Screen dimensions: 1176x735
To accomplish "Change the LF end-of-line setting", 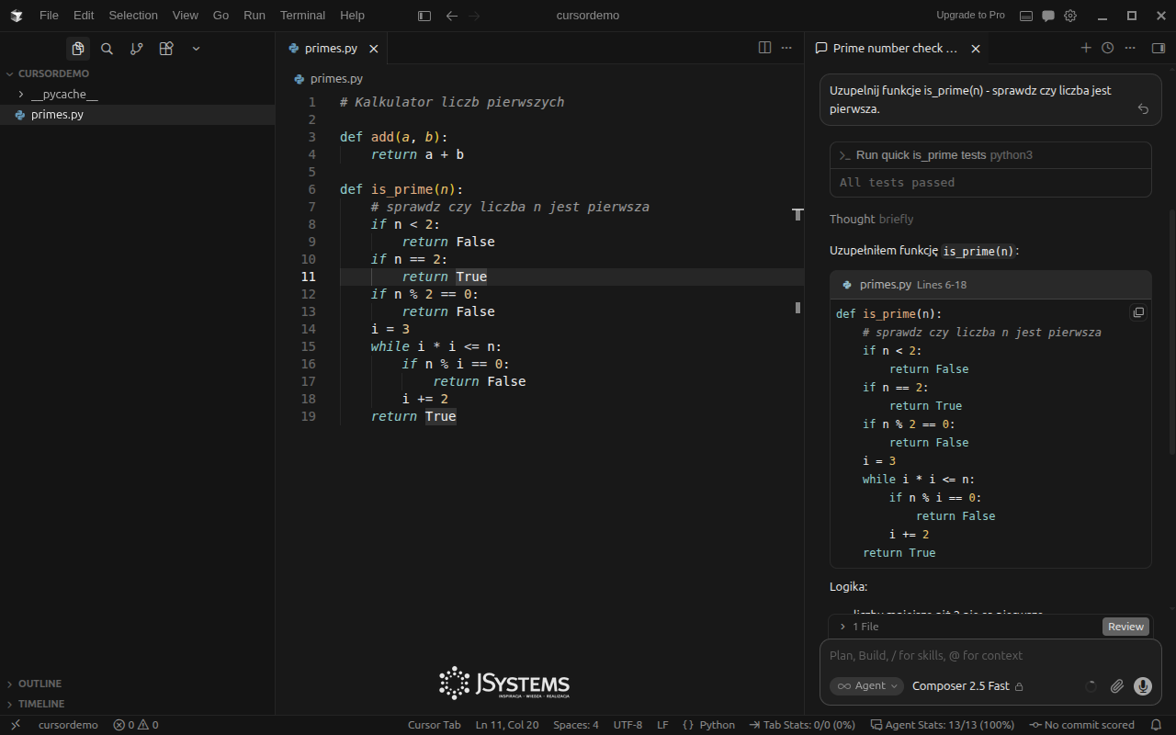I will [662, 725].
